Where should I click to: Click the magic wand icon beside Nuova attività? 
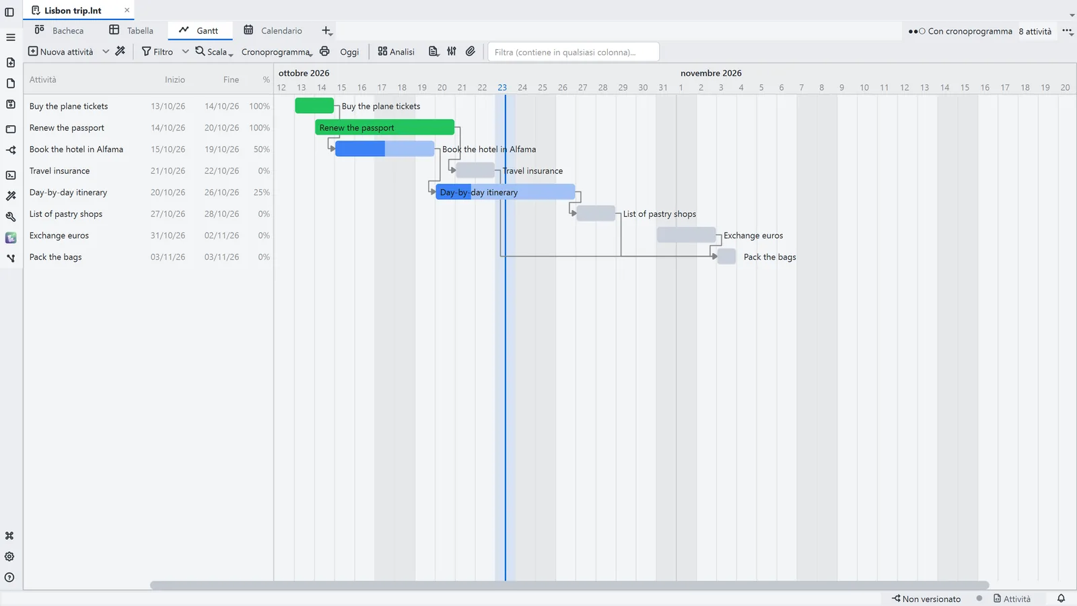120,51
